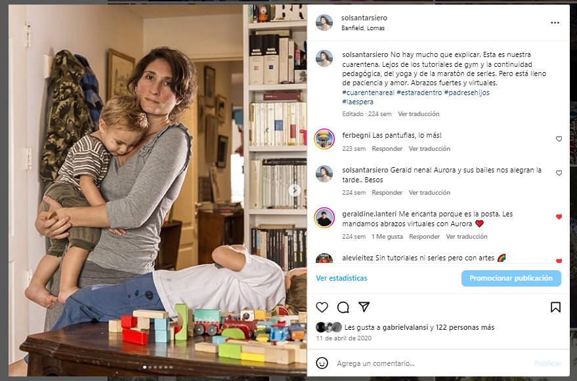This screenshot has width=577, height=381.
Task: Advance to next photo with carousel arrow
Action: click(294, 190)
